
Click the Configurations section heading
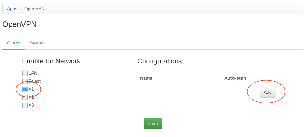(160, 61)
